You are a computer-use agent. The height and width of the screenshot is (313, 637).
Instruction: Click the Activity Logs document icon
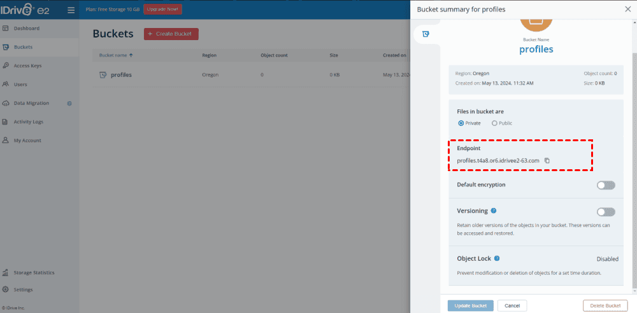click(x=6, y=122)
